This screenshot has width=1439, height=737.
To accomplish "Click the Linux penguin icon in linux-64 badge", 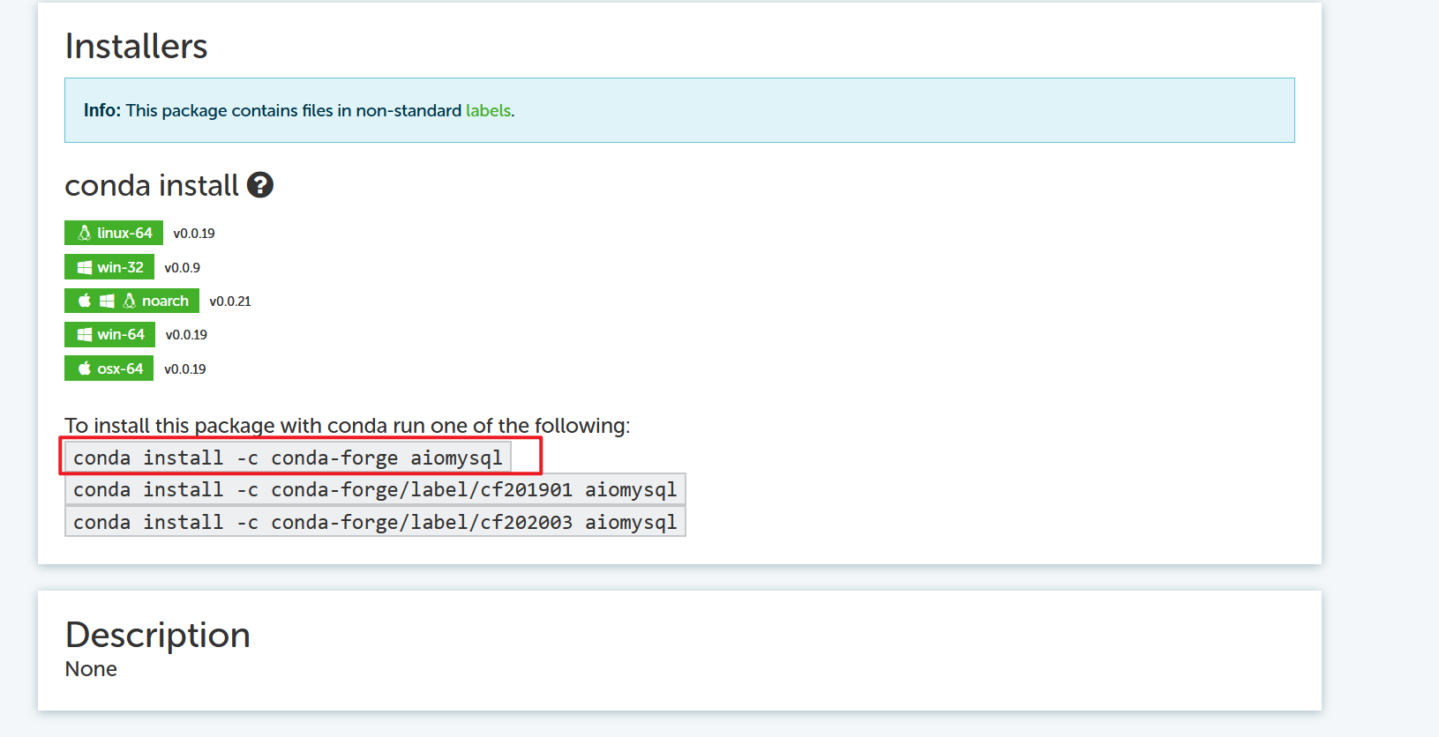I will point(85,233).
